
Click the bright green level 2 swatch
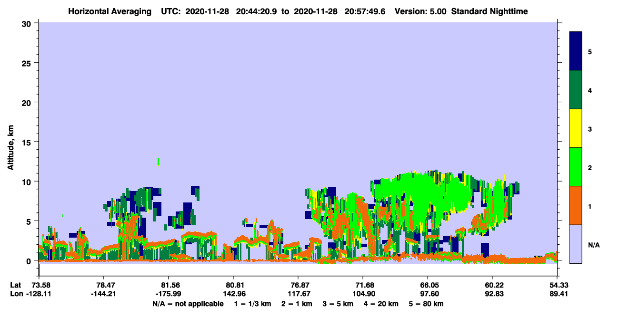[576, 167]
